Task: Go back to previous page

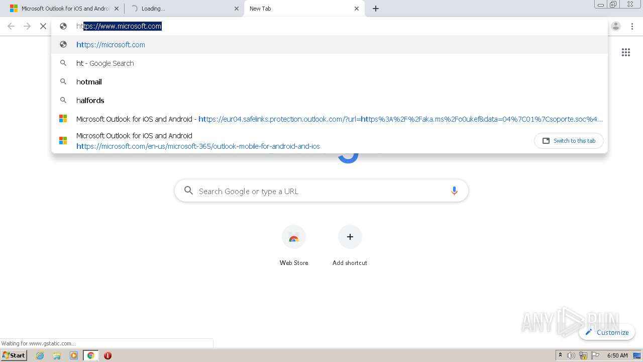Action: pos(11,26)
